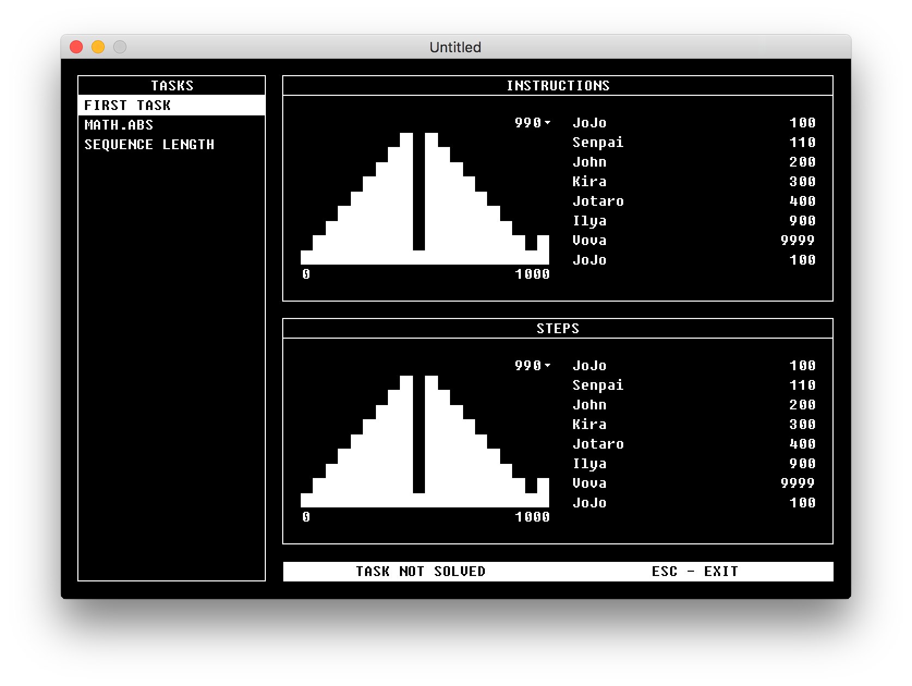Click the 990 marker in the STEPS histogram
Image resolution: width=912 pixels, height=686 pixels.
pyautogui.click(x=532, y=365)
